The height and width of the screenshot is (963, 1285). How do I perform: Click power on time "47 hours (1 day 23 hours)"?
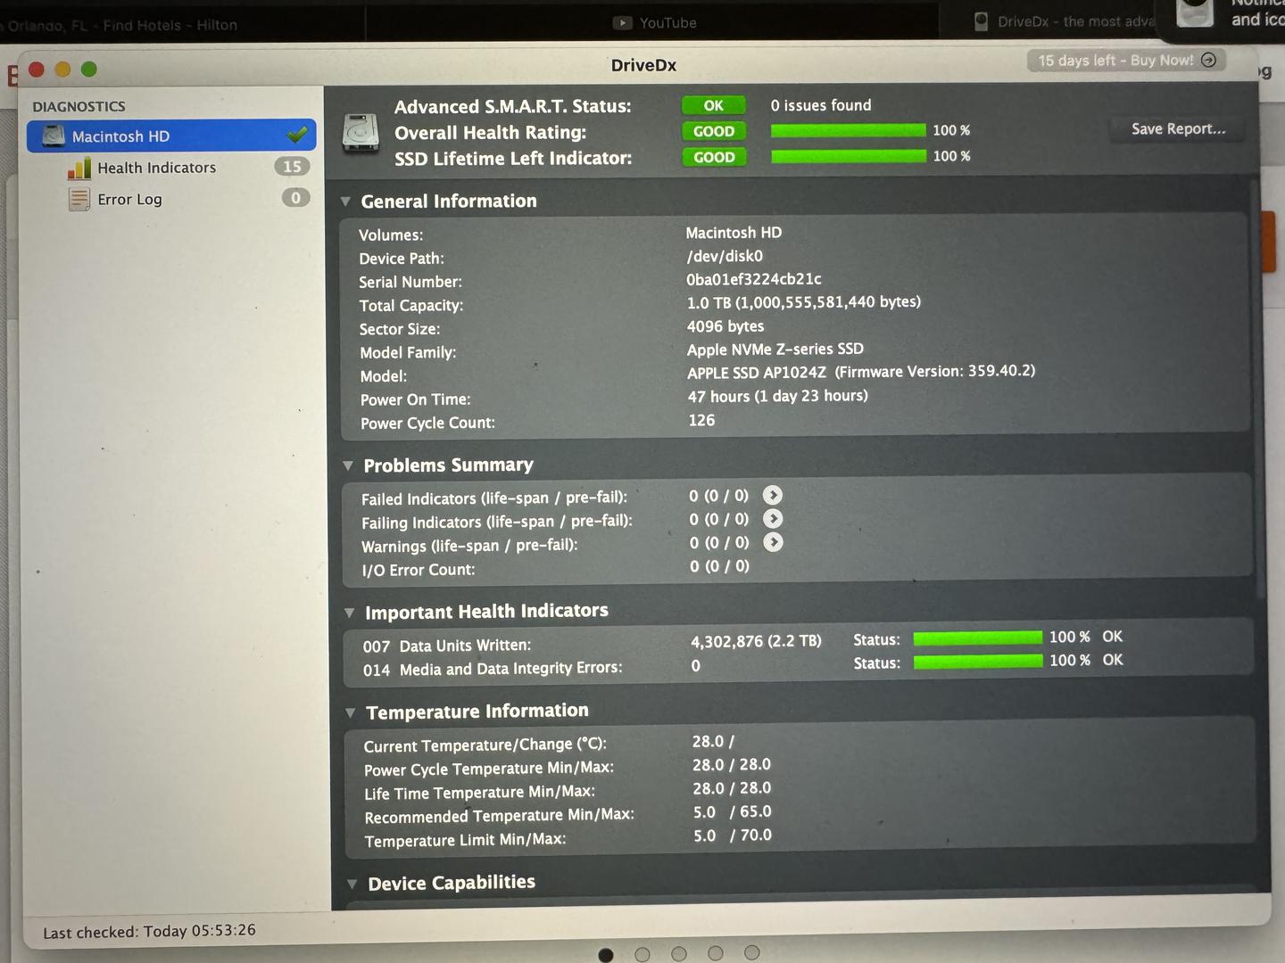tap(778, 396)
